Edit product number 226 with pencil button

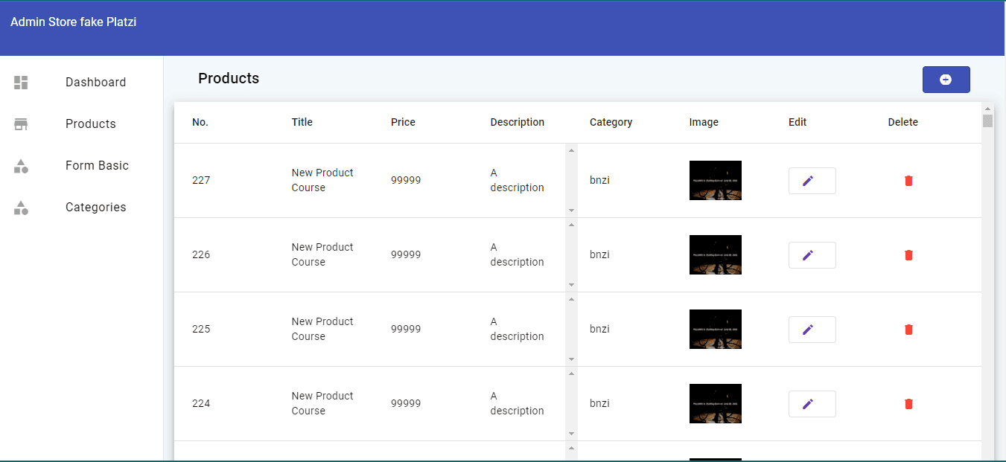click(812, 255)
